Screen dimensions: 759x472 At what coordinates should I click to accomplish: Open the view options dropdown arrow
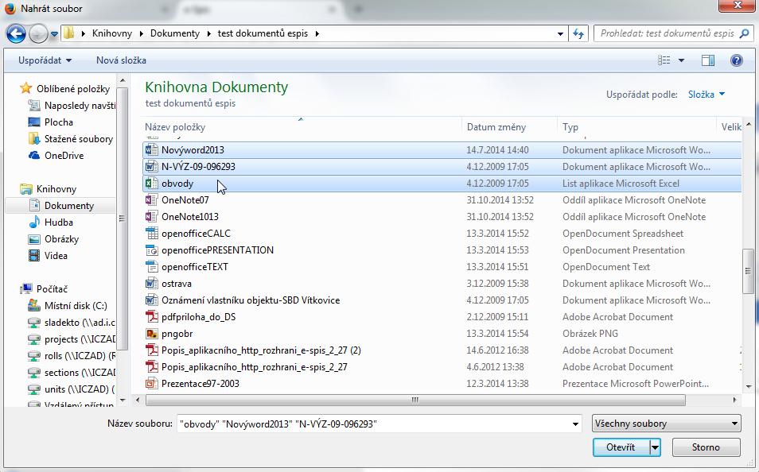coord(681,60)
